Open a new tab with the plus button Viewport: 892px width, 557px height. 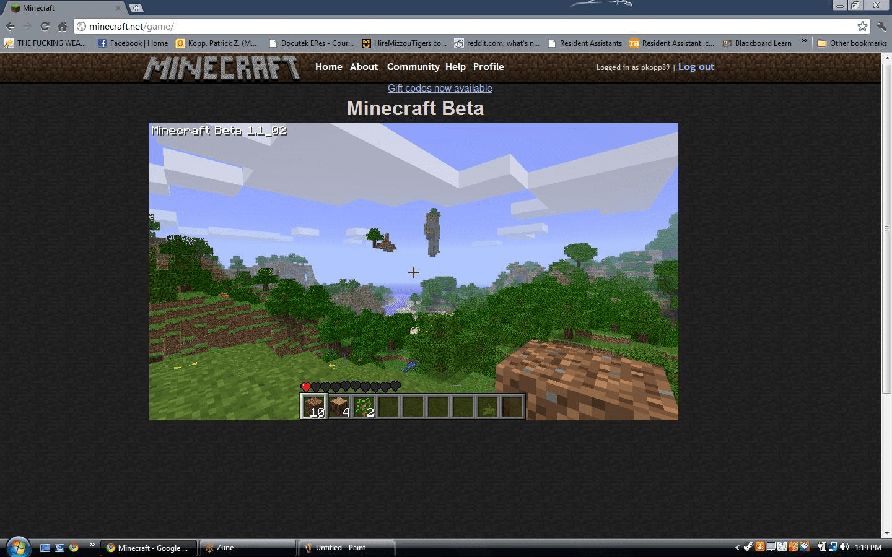coord(136,8)
